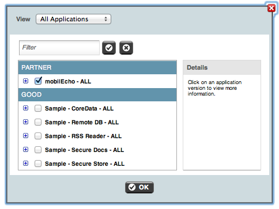Expand Sample - Remote DB - ALL versions
The image size is (279, 209).
pos(25,122)
